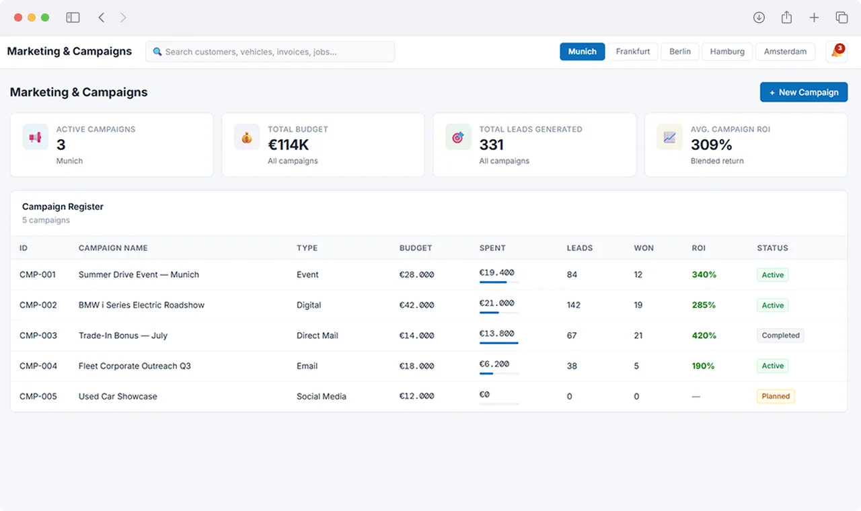Click the chart Avg. Campaign ROI icon
Viewport: 861px width, 511px height.
pos(669,137)
